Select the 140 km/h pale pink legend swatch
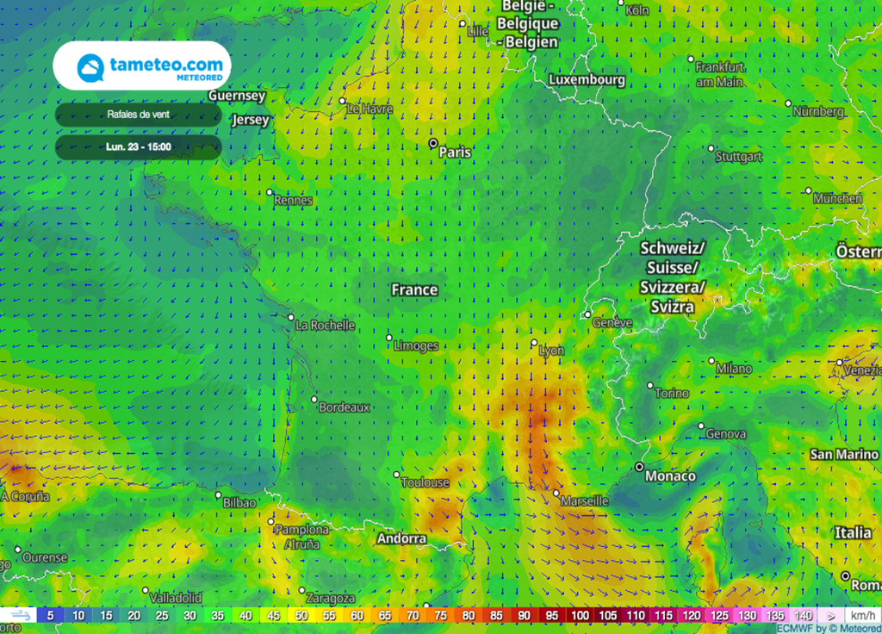882x634 pixels. tap(804, 615)
